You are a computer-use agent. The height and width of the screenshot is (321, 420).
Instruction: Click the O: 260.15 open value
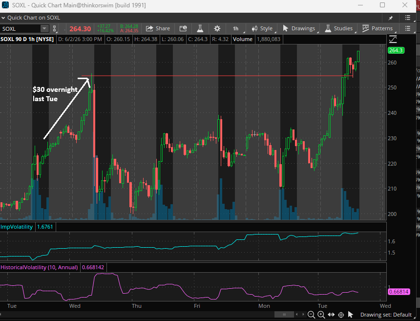(118, 39)
